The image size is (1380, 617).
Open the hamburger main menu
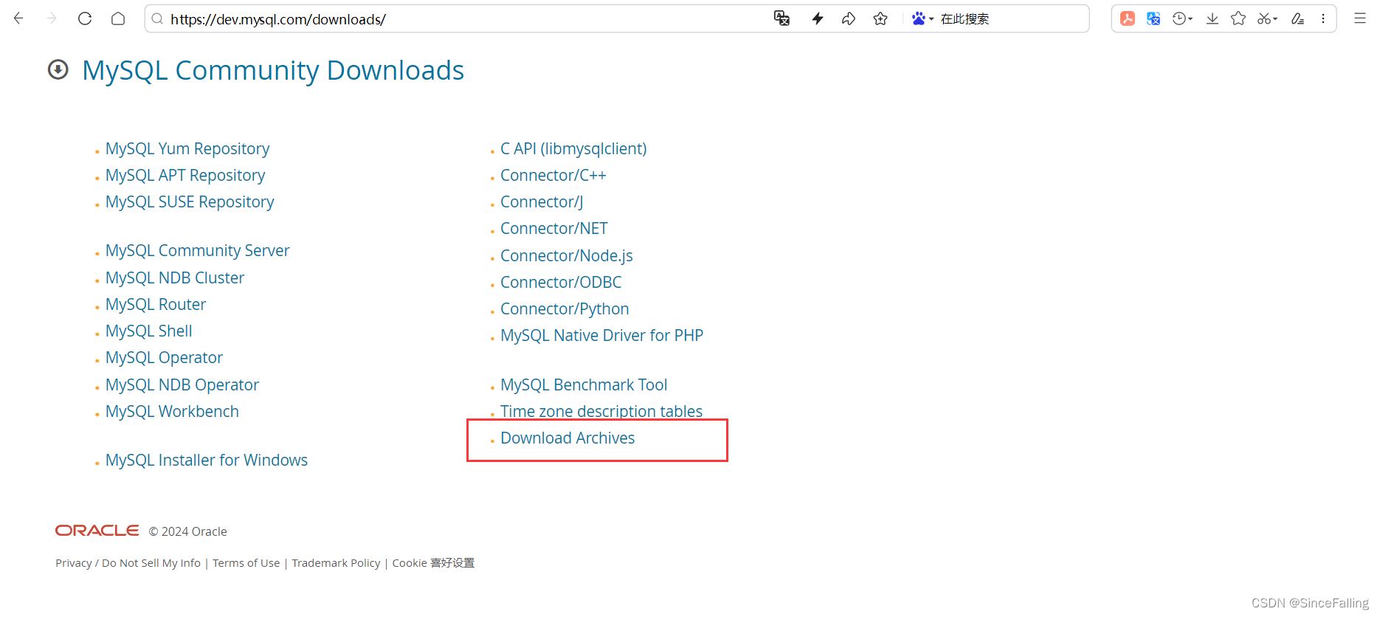(x=1360, y=18)
